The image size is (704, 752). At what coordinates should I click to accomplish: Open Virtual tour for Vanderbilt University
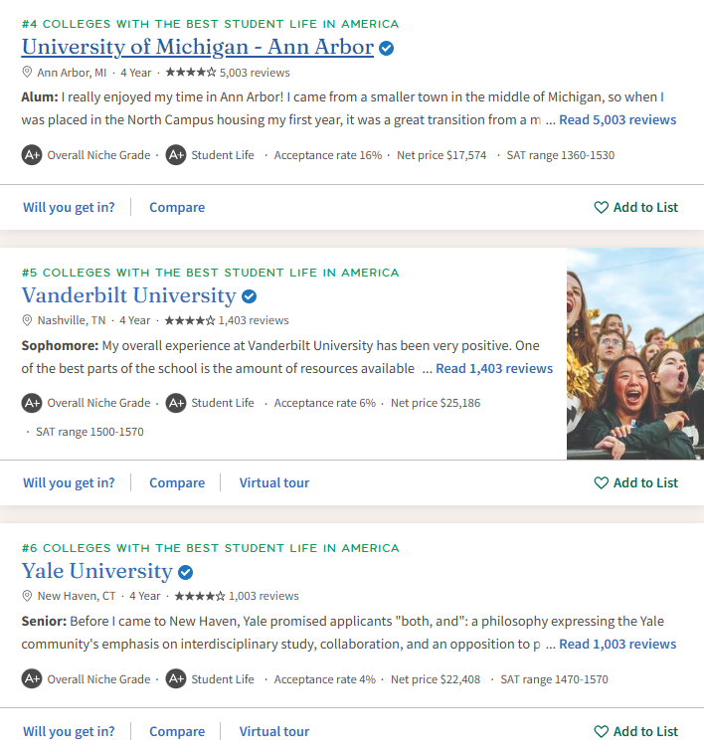click(x=274, y=483)
